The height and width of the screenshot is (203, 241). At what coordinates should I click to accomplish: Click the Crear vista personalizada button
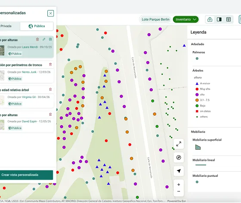tap(26, 175)
